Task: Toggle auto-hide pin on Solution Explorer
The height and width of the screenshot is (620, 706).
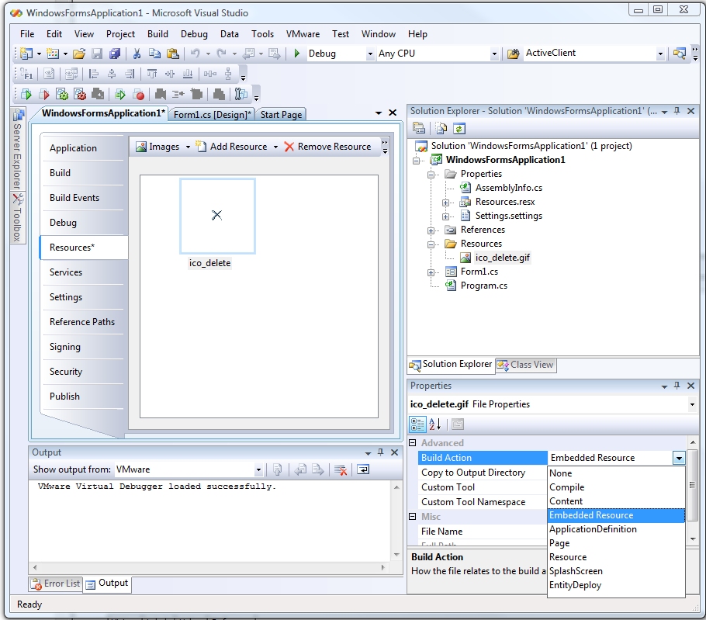Action: (678, 111)
